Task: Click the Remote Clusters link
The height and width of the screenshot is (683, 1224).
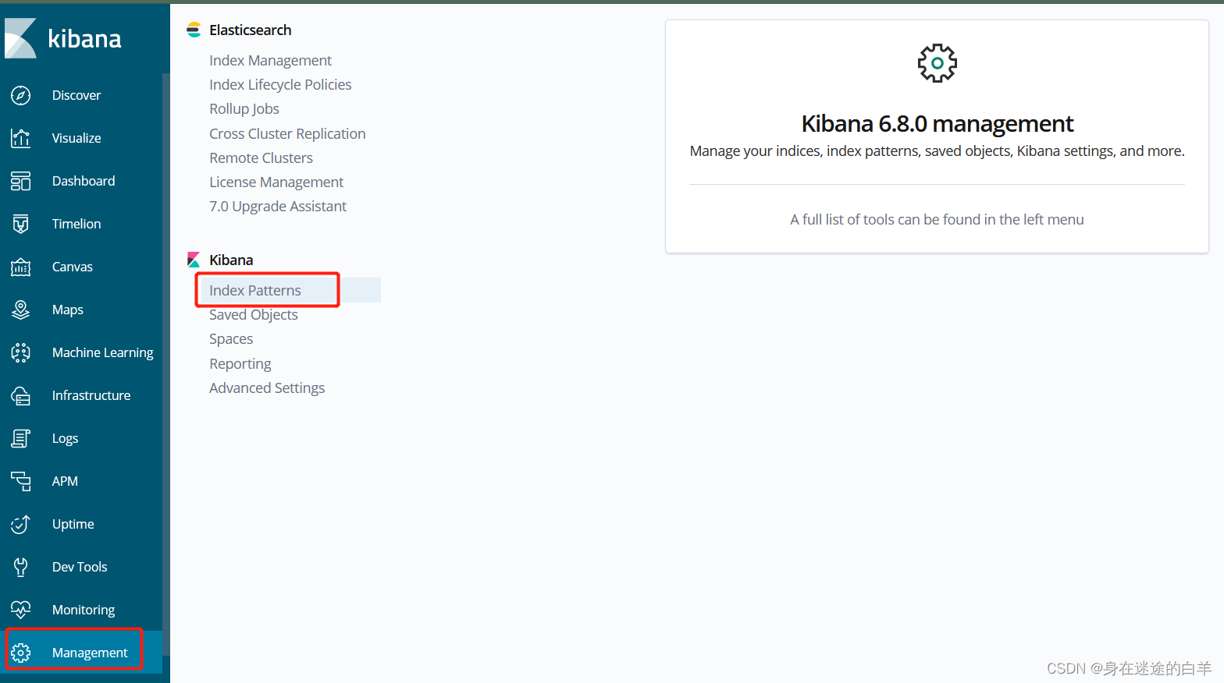Action: point(261,157)
